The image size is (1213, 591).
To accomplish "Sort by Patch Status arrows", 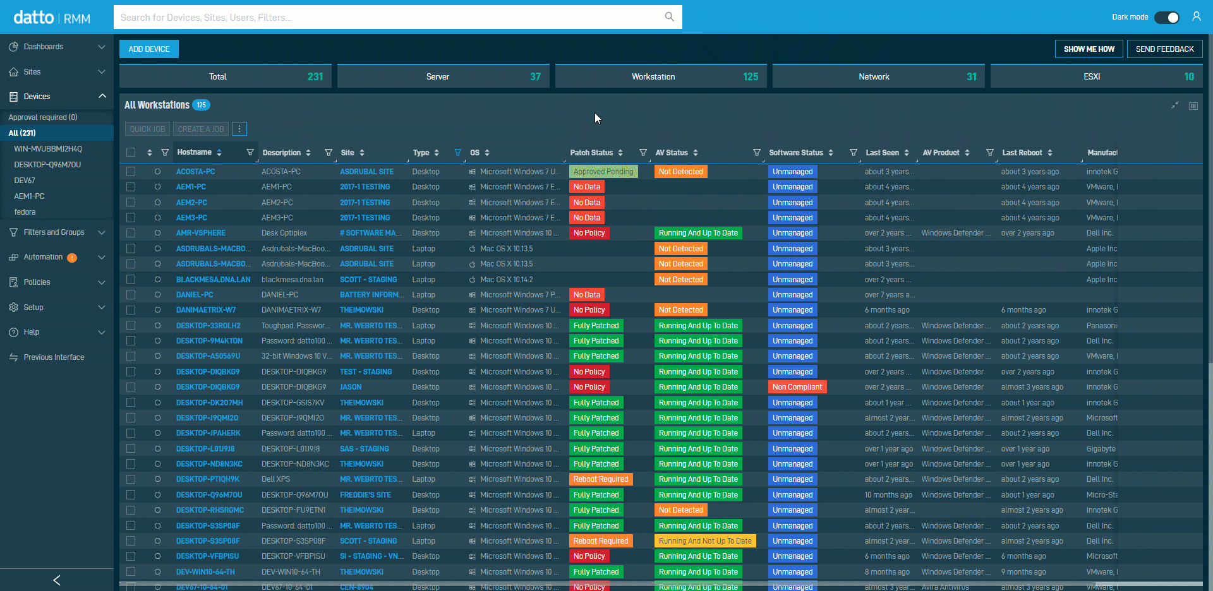I will click(620, 153).
